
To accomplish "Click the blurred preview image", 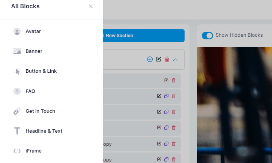I will (x=234, y=105).
